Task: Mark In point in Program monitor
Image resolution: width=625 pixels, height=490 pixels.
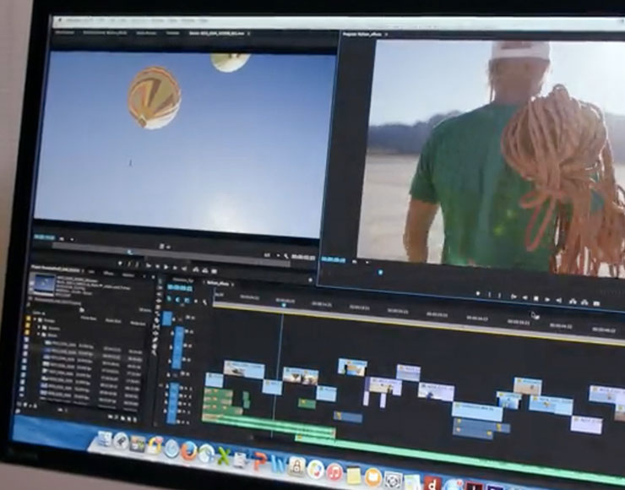Action: [x=490, y=295]
